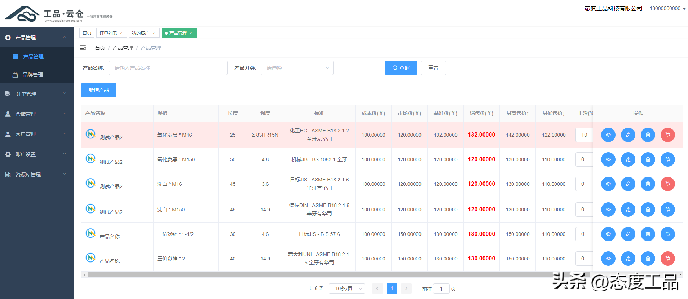This screenshot has width=688, height=299.
Task: Click red cart icon for 三价彩锌 * 2
Action: 667,259
